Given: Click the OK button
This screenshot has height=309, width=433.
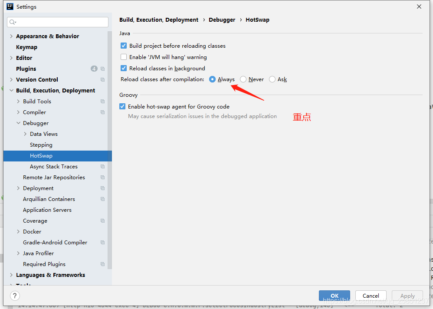Looking at the screenshot, I should pyautogui.click(x=335, y=296).
